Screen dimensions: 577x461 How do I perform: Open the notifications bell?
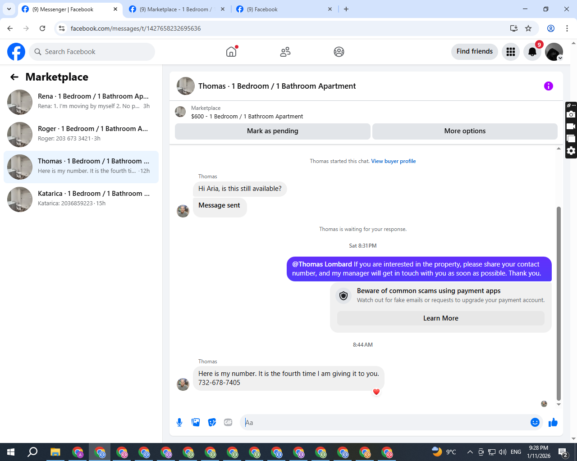click(532, 52)
